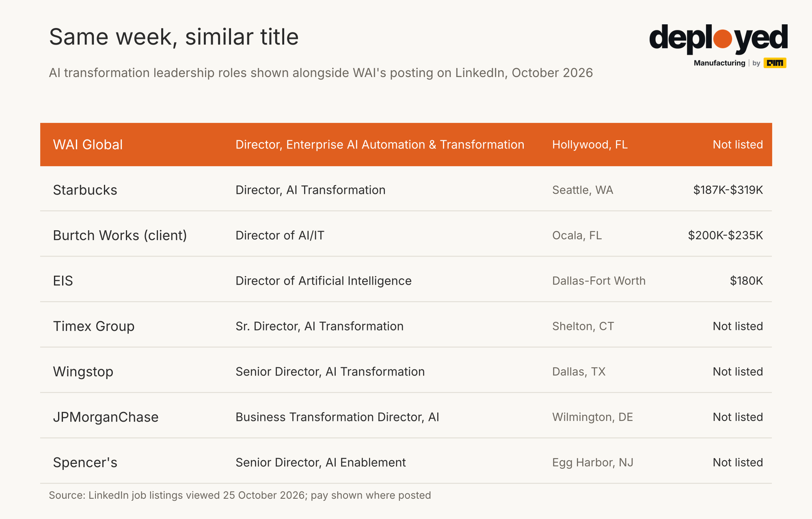This screenshot has width=812, height=519.
Task: Click the LinkedIn October 2026 subtitle text
Action: [321, 73]
